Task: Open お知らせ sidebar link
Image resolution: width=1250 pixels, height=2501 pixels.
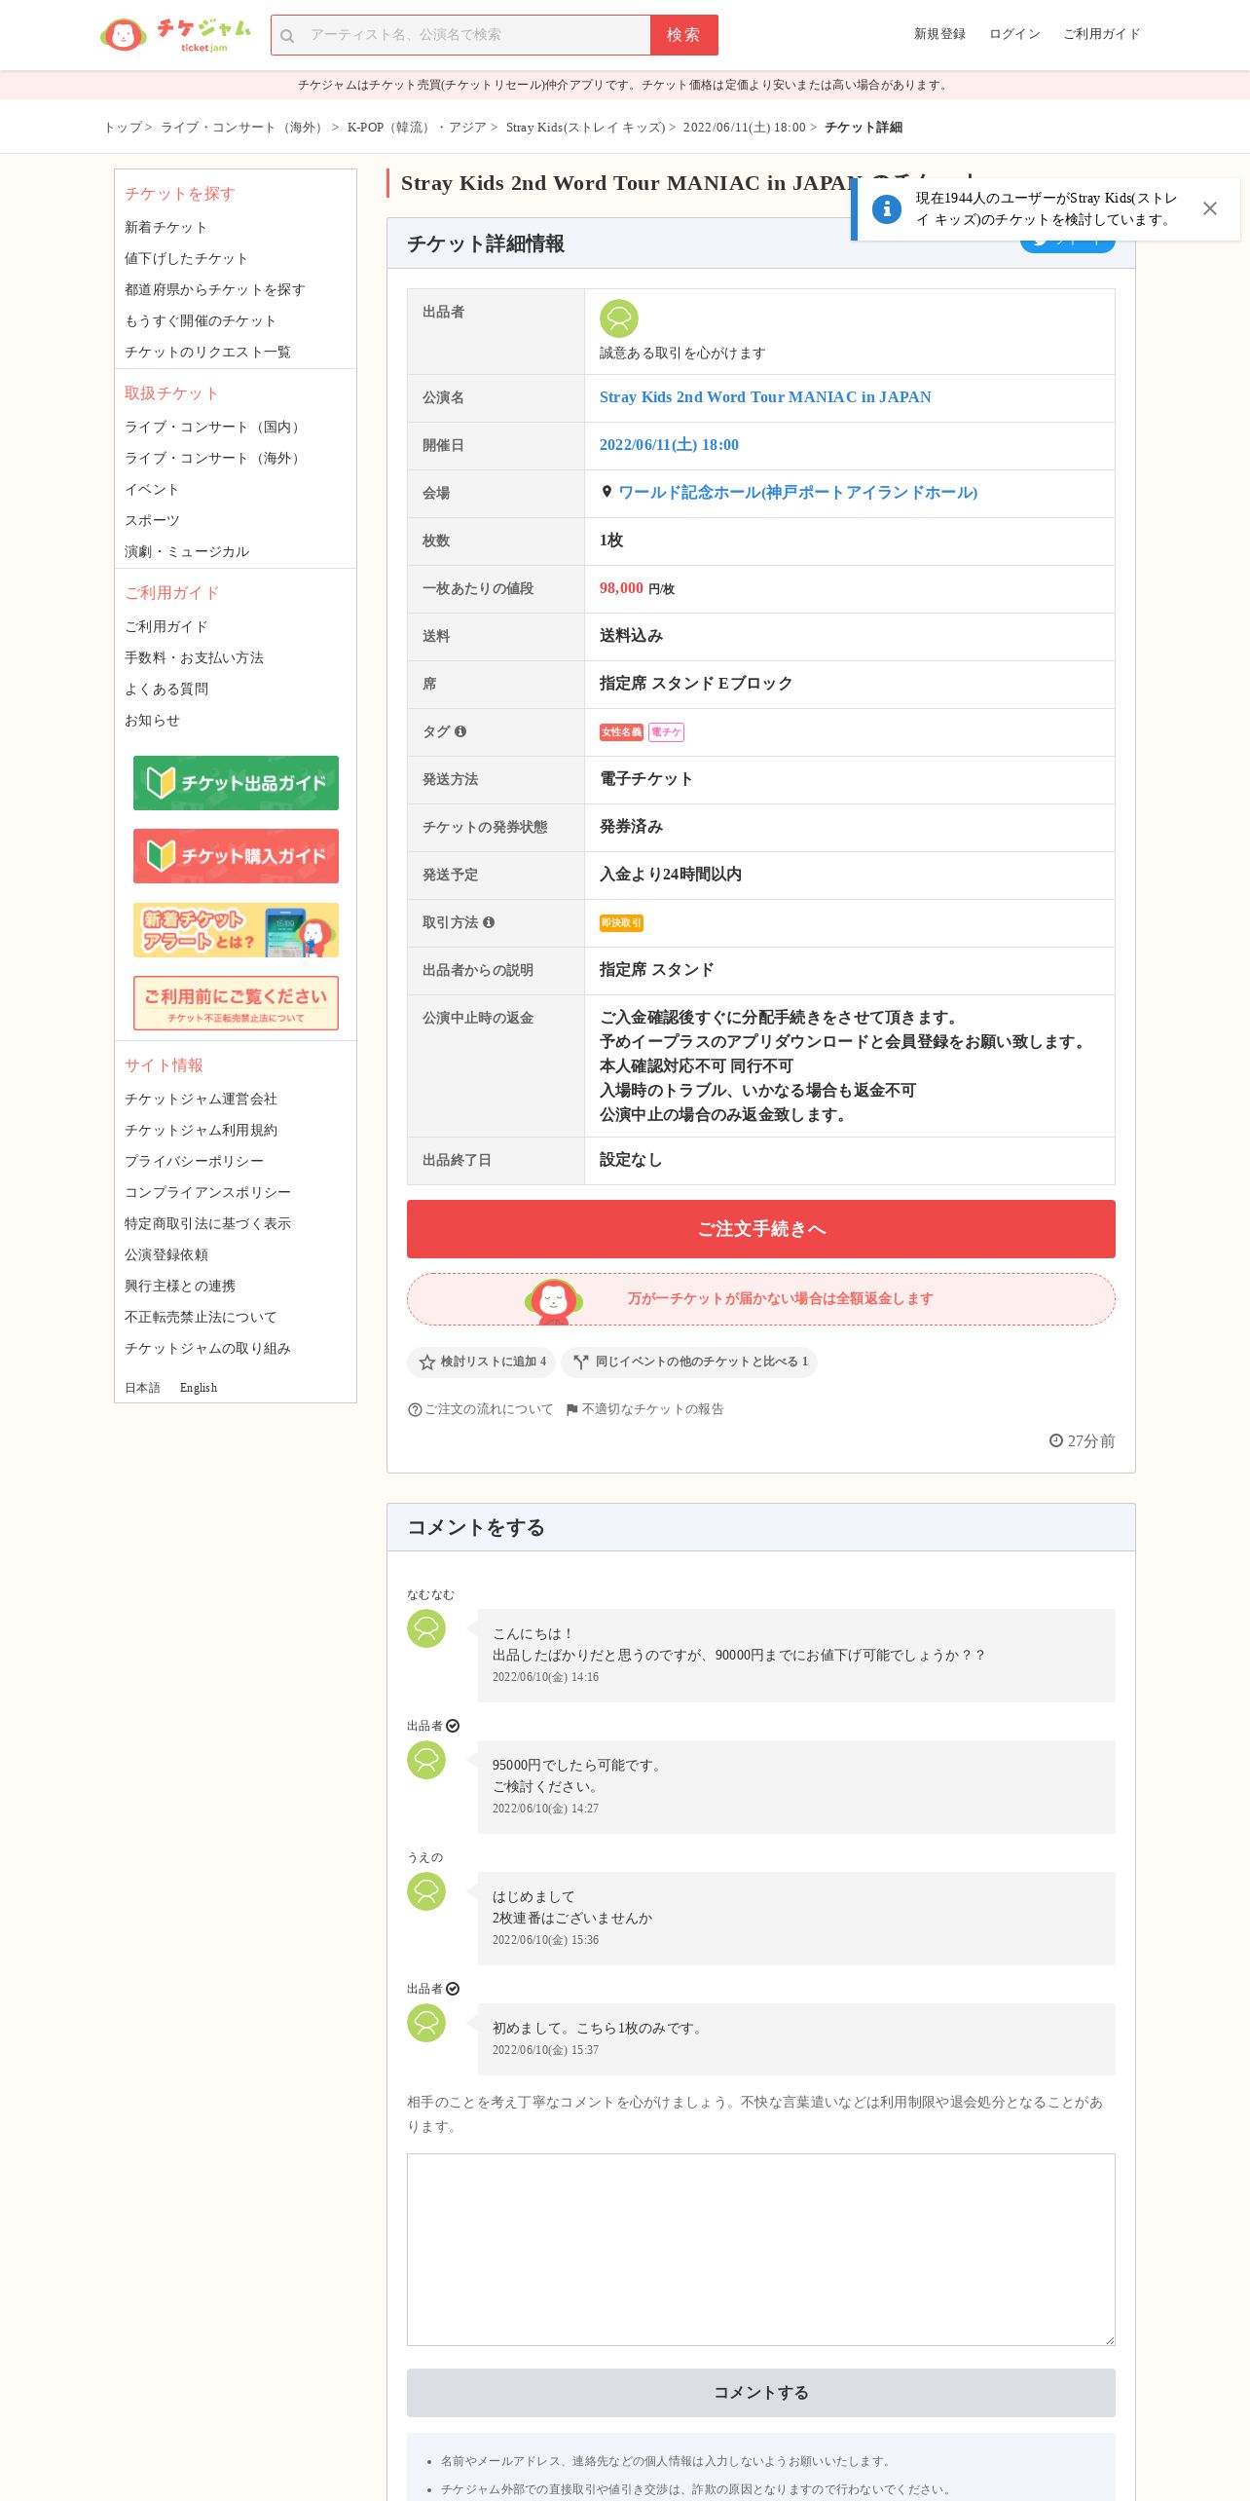Action: pyautogui.click(x=152, y=720)
